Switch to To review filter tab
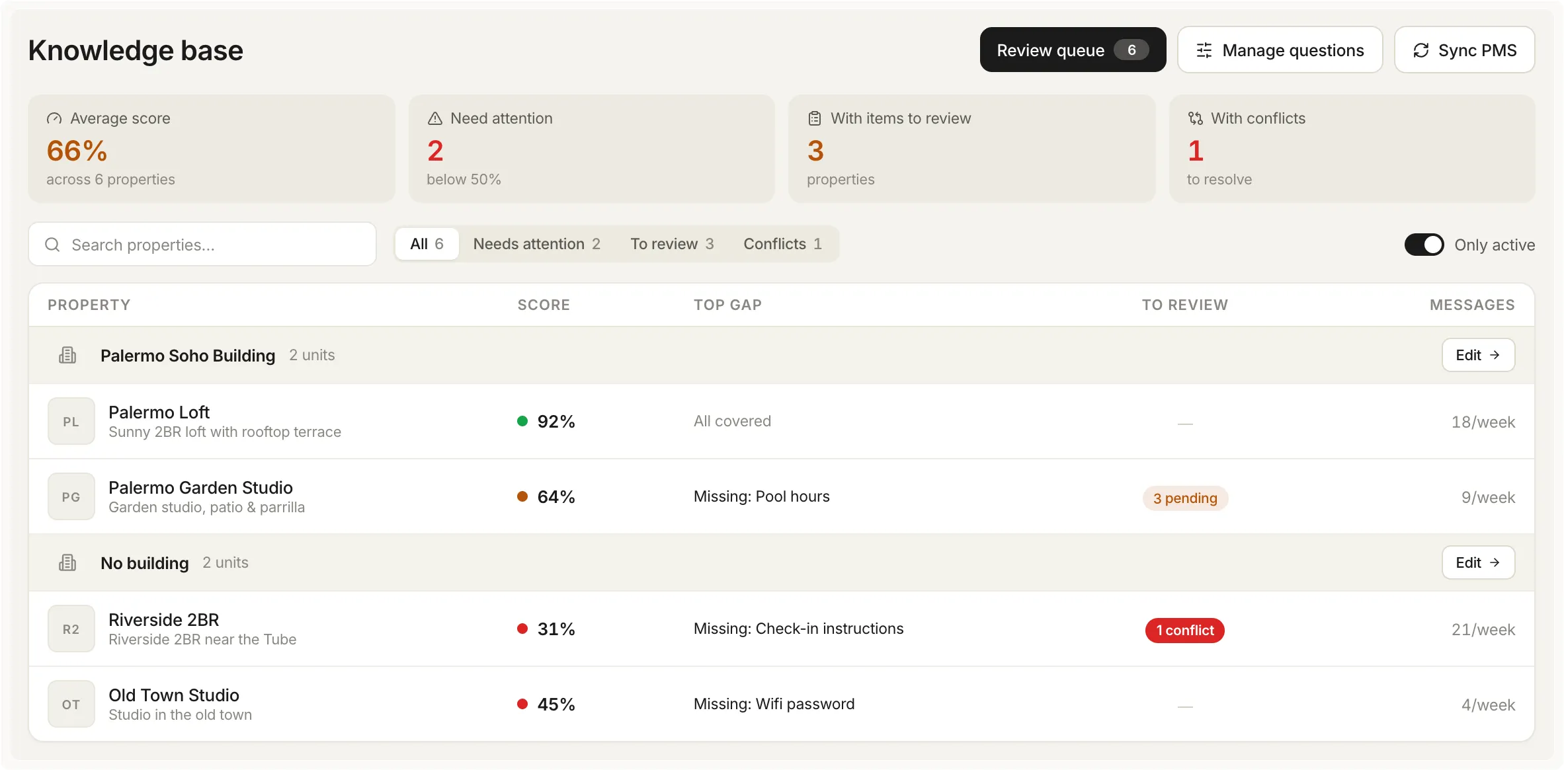1564x770 pixels. (672, 244)
